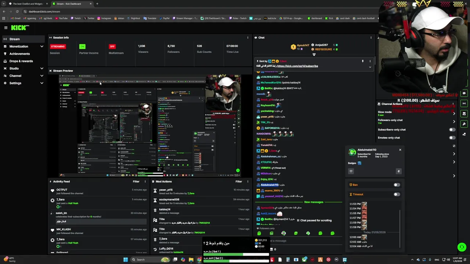Click the ENG language indicator in system tray
Image resolution: width=470 pixels, height=264 pixels.
point(437,260)
